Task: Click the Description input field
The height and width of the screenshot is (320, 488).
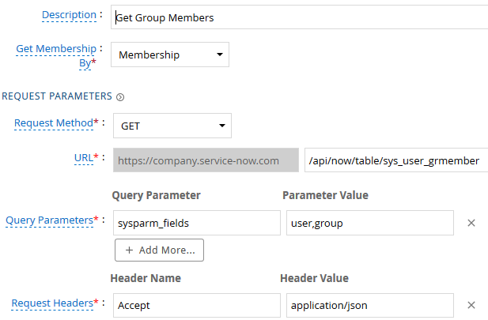Action: pos(300,17)
